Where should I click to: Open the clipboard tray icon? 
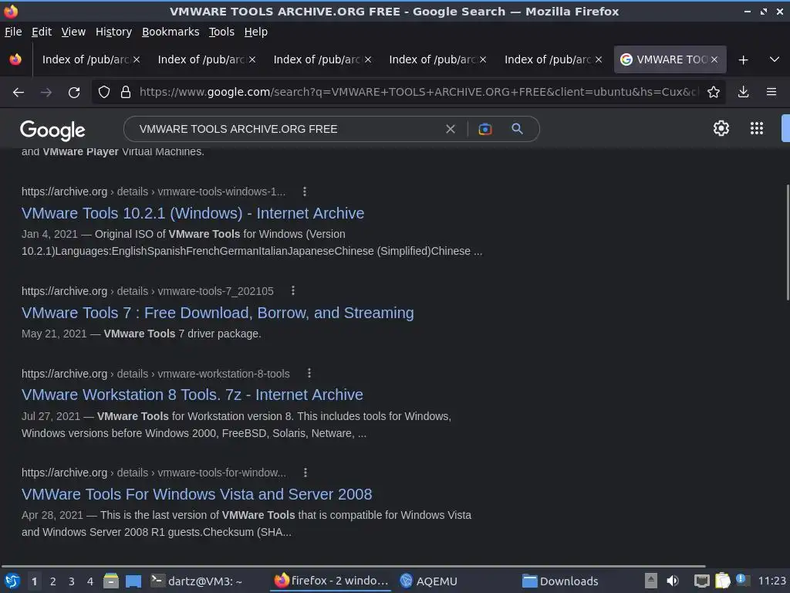click(x=722, y=581)
